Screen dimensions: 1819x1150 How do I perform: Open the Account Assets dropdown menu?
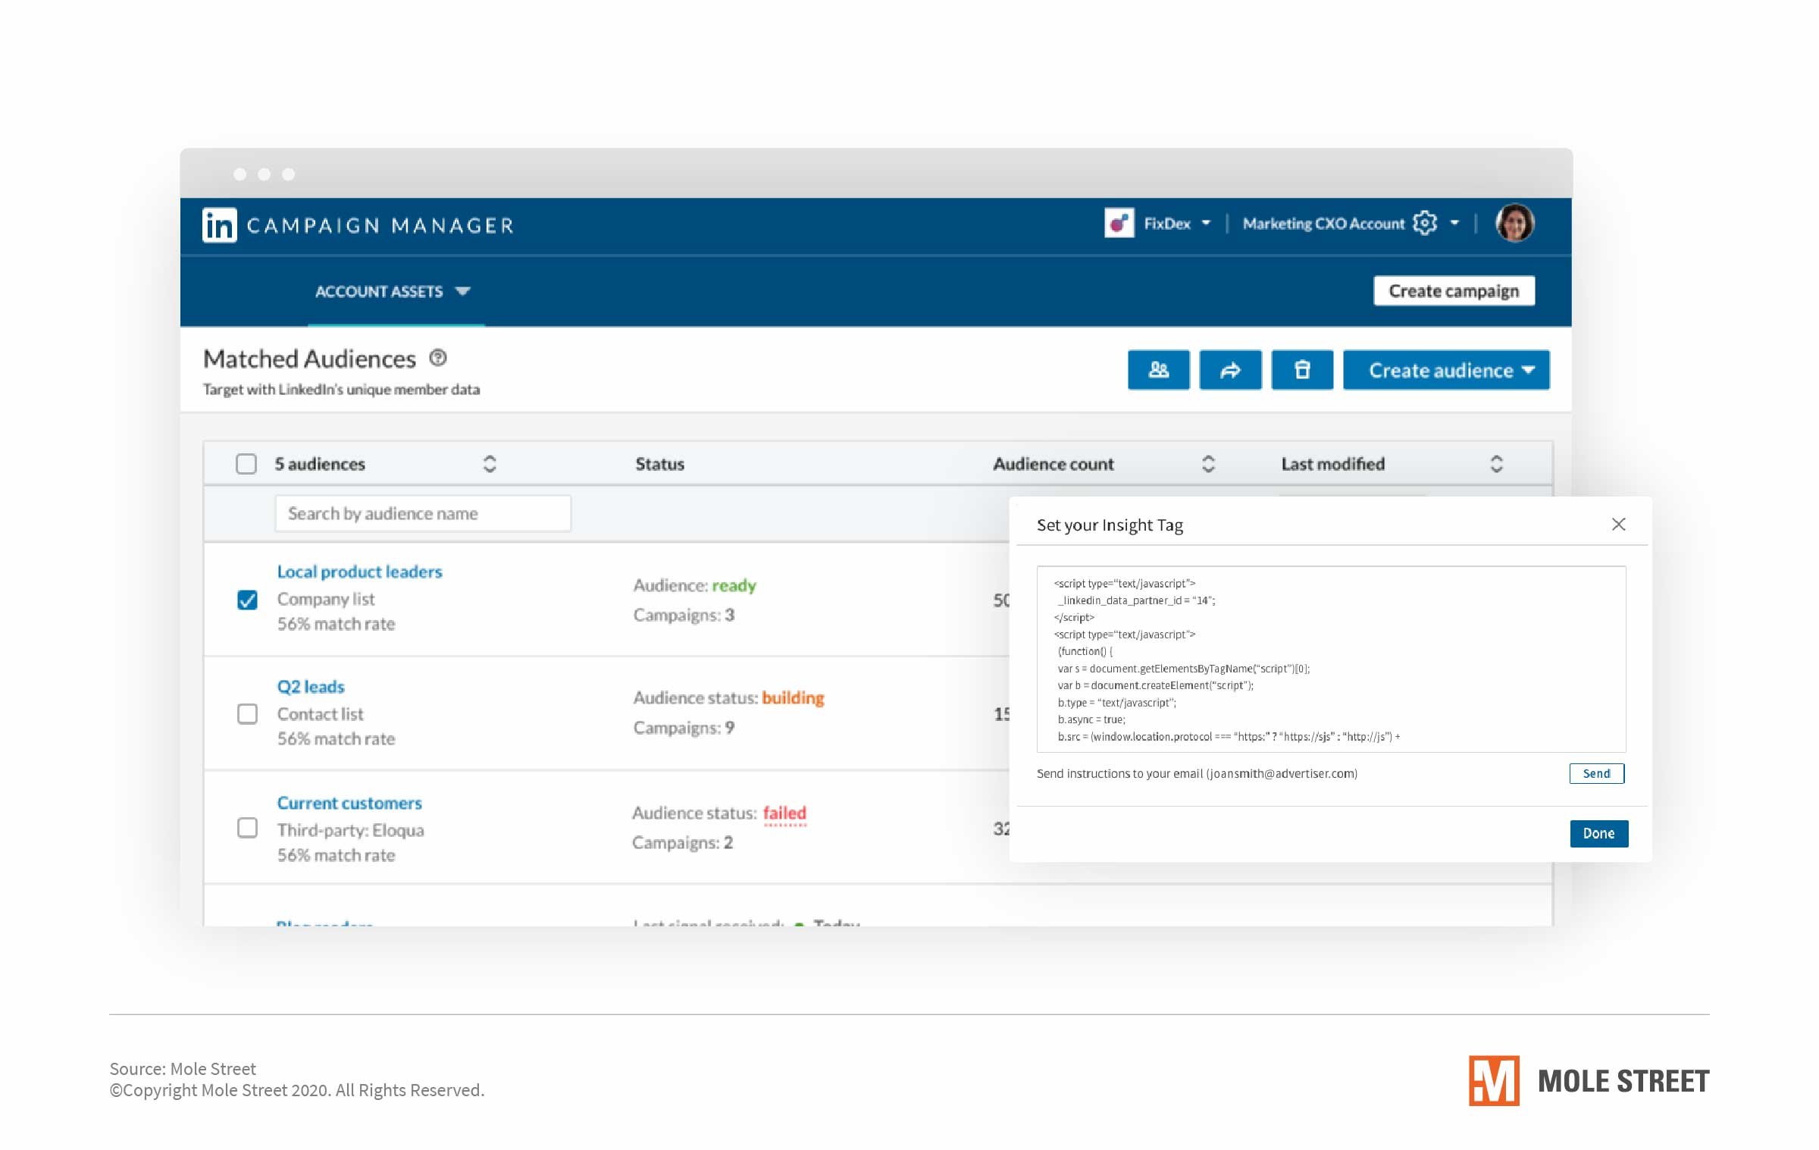[393, 292]
